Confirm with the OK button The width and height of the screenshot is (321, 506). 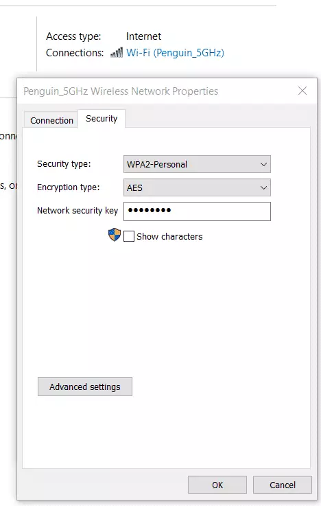tap(217, 485)
